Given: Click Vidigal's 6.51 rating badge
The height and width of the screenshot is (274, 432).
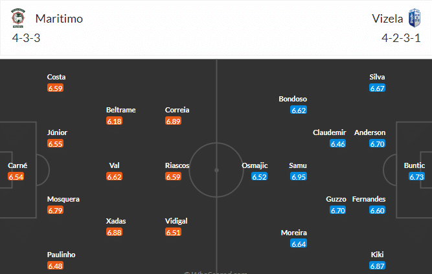Looking at the screenshot, I should coord(173,232).
